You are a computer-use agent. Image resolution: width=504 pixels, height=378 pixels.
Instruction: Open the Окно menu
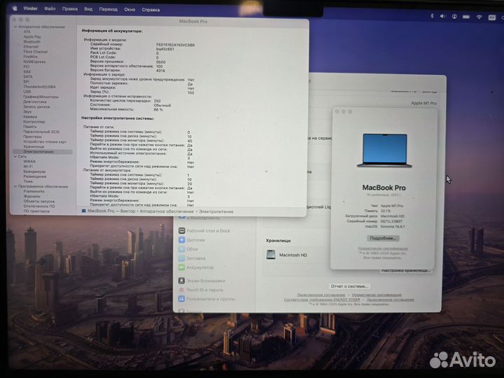(x=129, y=10)
